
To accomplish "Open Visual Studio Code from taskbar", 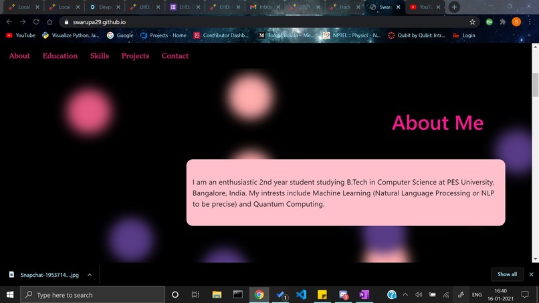I will click(301, 295).
